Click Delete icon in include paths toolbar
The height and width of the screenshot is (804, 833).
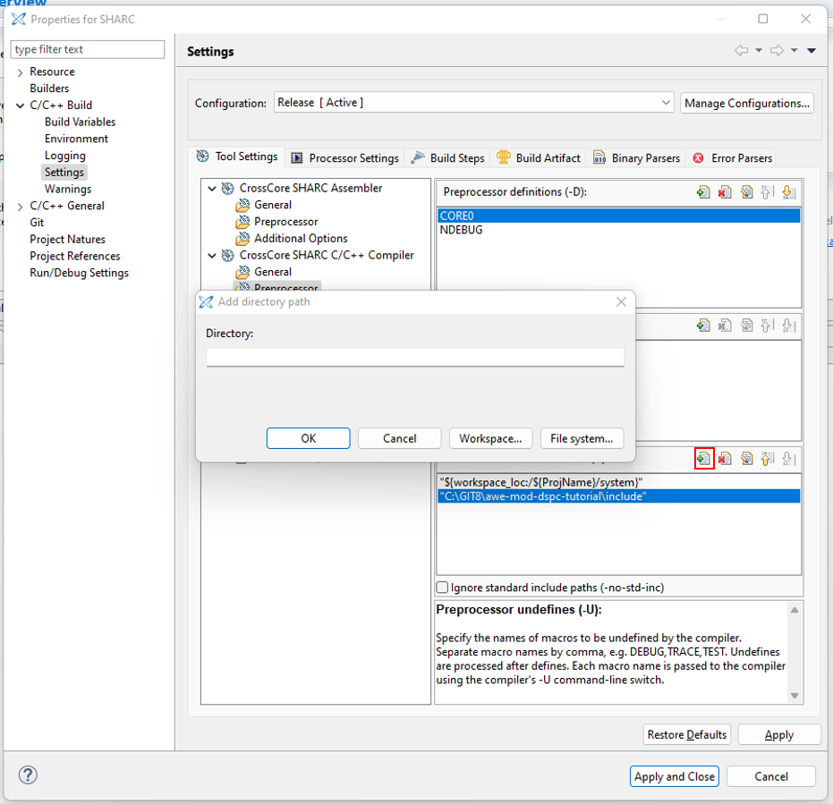725,459
